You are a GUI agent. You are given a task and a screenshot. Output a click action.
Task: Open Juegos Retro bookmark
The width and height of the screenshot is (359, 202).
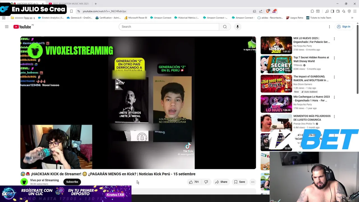point(294,18)
